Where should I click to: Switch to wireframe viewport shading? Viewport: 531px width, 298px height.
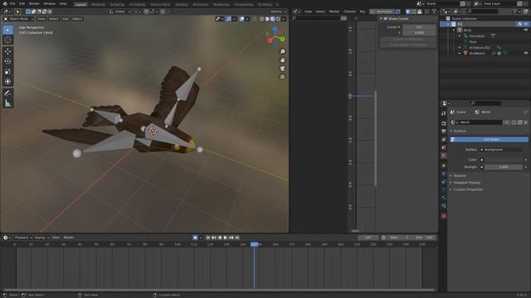coord(262,19)
